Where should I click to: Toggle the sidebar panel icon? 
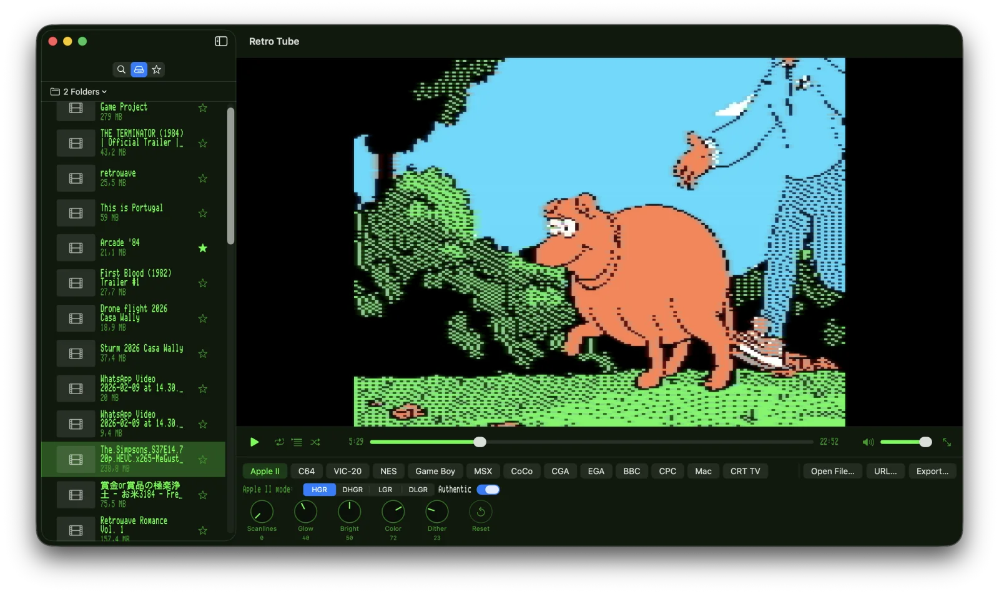click(x=221, y=41)
